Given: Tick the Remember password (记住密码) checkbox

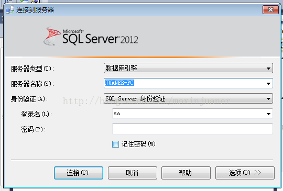Looking at the screenshot, I should tap(115, 144).
